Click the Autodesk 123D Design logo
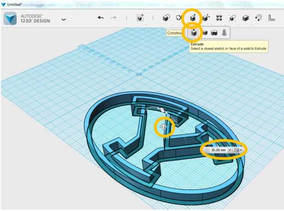 (x=10, y=18)
